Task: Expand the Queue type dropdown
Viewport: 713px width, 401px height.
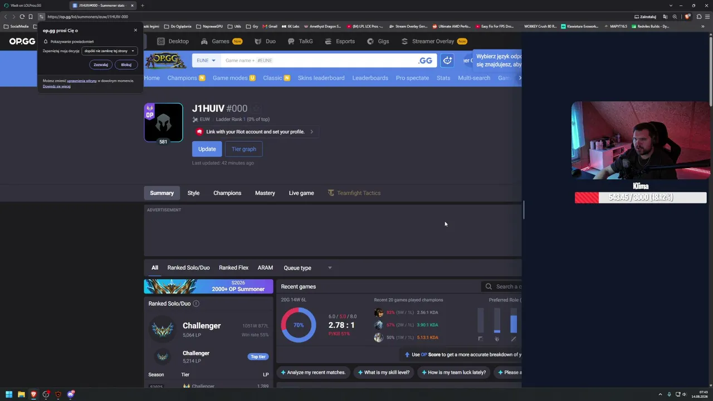Action: pos(307,268)
